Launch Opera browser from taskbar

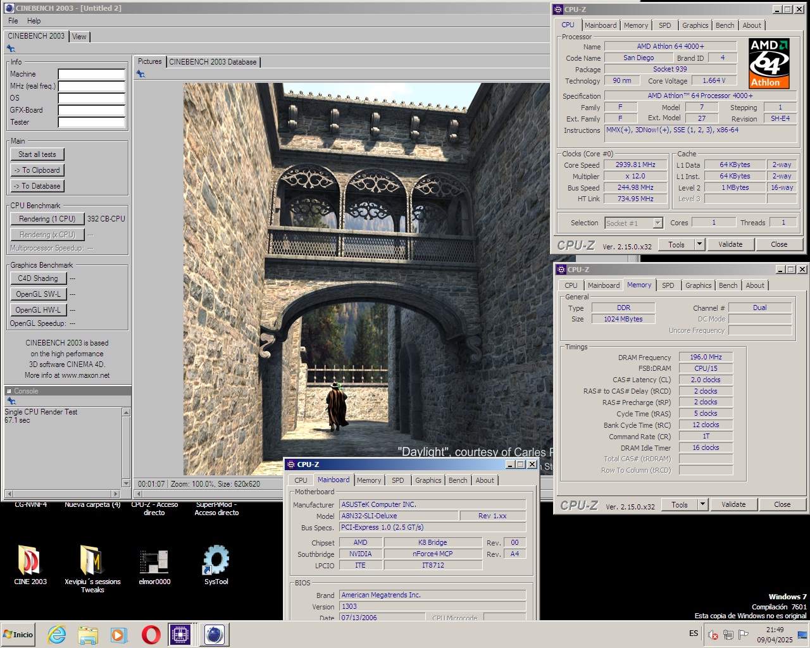click(x=151, y=634)
